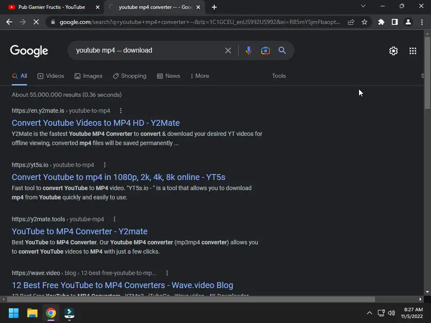Click Chrome icon in taskbar
This screenshot has width=431, height=323.
(x=51, y=313)
